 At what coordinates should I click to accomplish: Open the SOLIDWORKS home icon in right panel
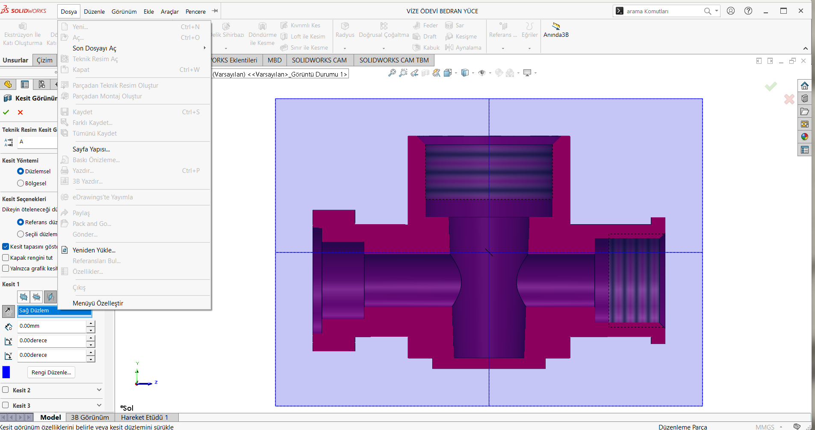[x=804, y=86]
